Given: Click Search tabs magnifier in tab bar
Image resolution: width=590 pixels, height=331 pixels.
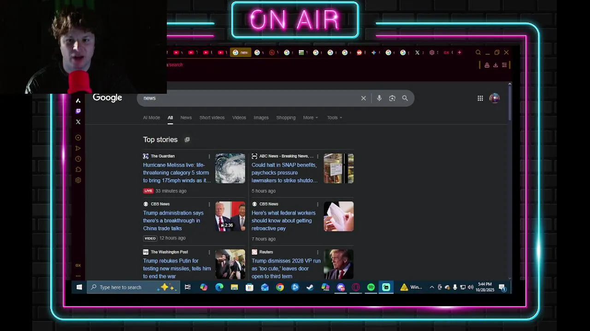Looking at the screenshot, I should (478, 52).
